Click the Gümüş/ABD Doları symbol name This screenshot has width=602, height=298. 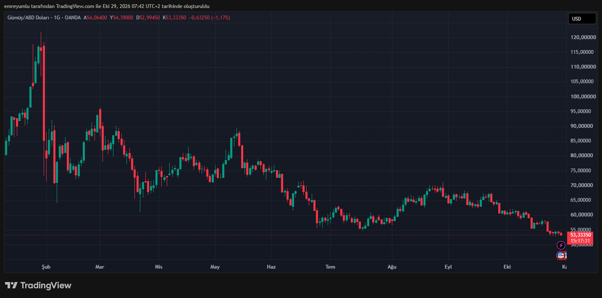point(29,18)
